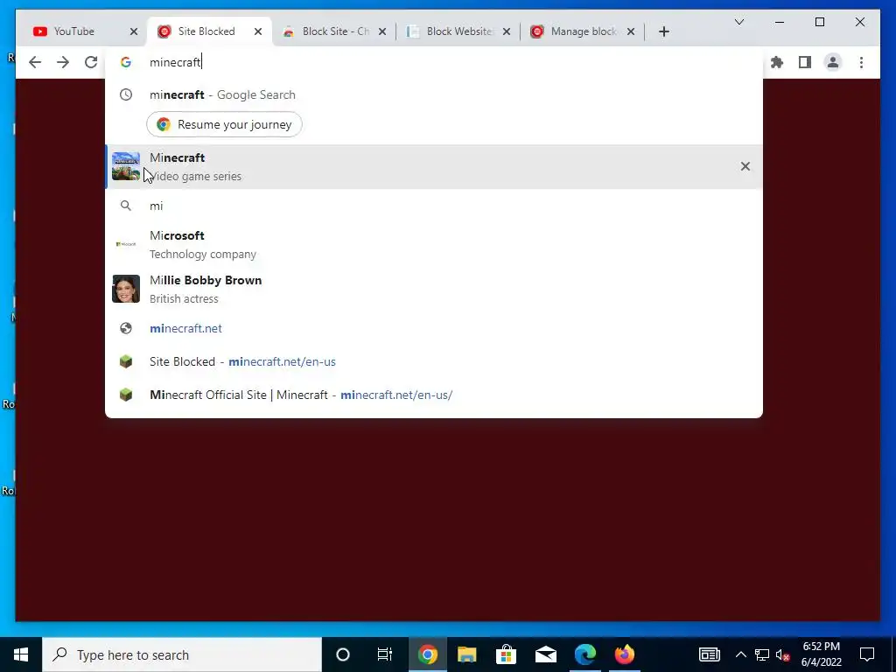Click the Chrome taskbar icon

tap(427, 654)
